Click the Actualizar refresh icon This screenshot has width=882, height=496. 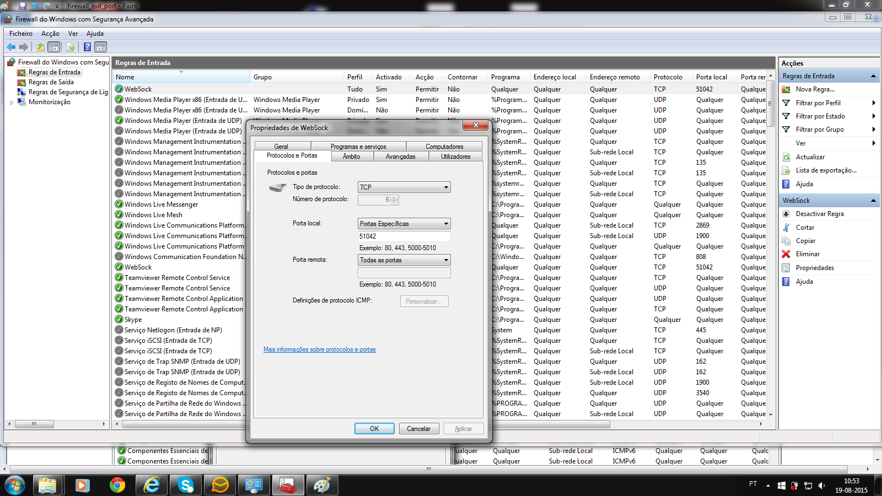[787, 157]
